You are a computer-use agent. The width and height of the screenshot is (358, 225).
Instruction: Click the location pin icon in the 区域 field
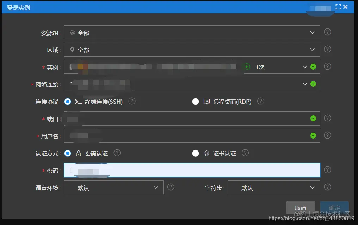(72, 49)
